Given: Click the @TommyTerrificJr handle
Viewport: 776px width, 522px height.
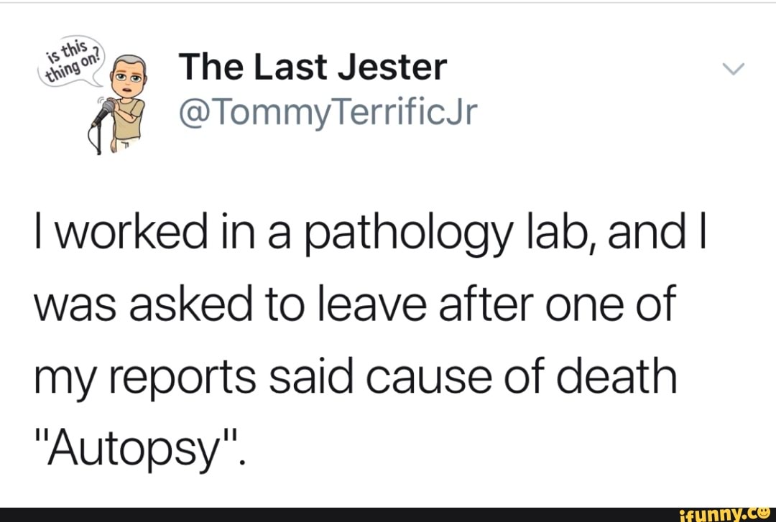Looking at the screenshot, I should (x=328, y=111).
